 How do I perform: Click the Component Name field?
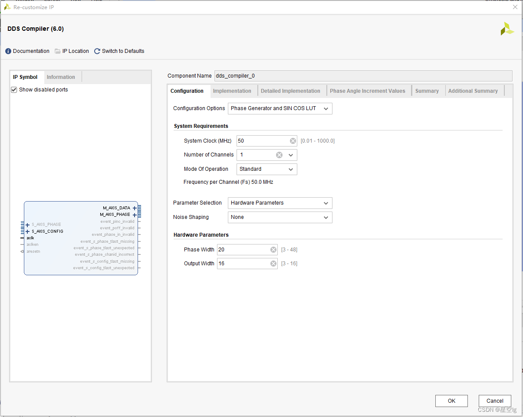pyautogui.click(x=363, y=76)
